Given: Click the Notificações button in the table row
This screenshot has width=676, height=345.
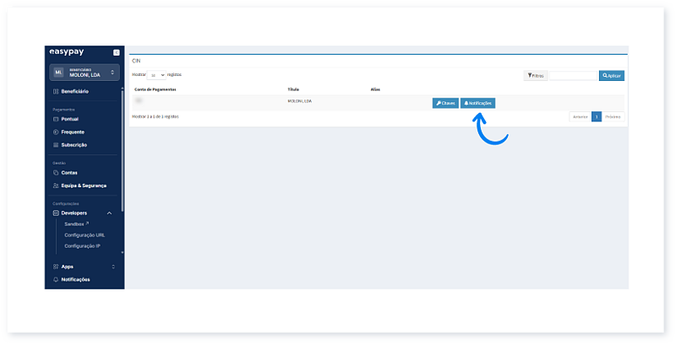Looking at the screenshot, I should (x=478, y=103).
